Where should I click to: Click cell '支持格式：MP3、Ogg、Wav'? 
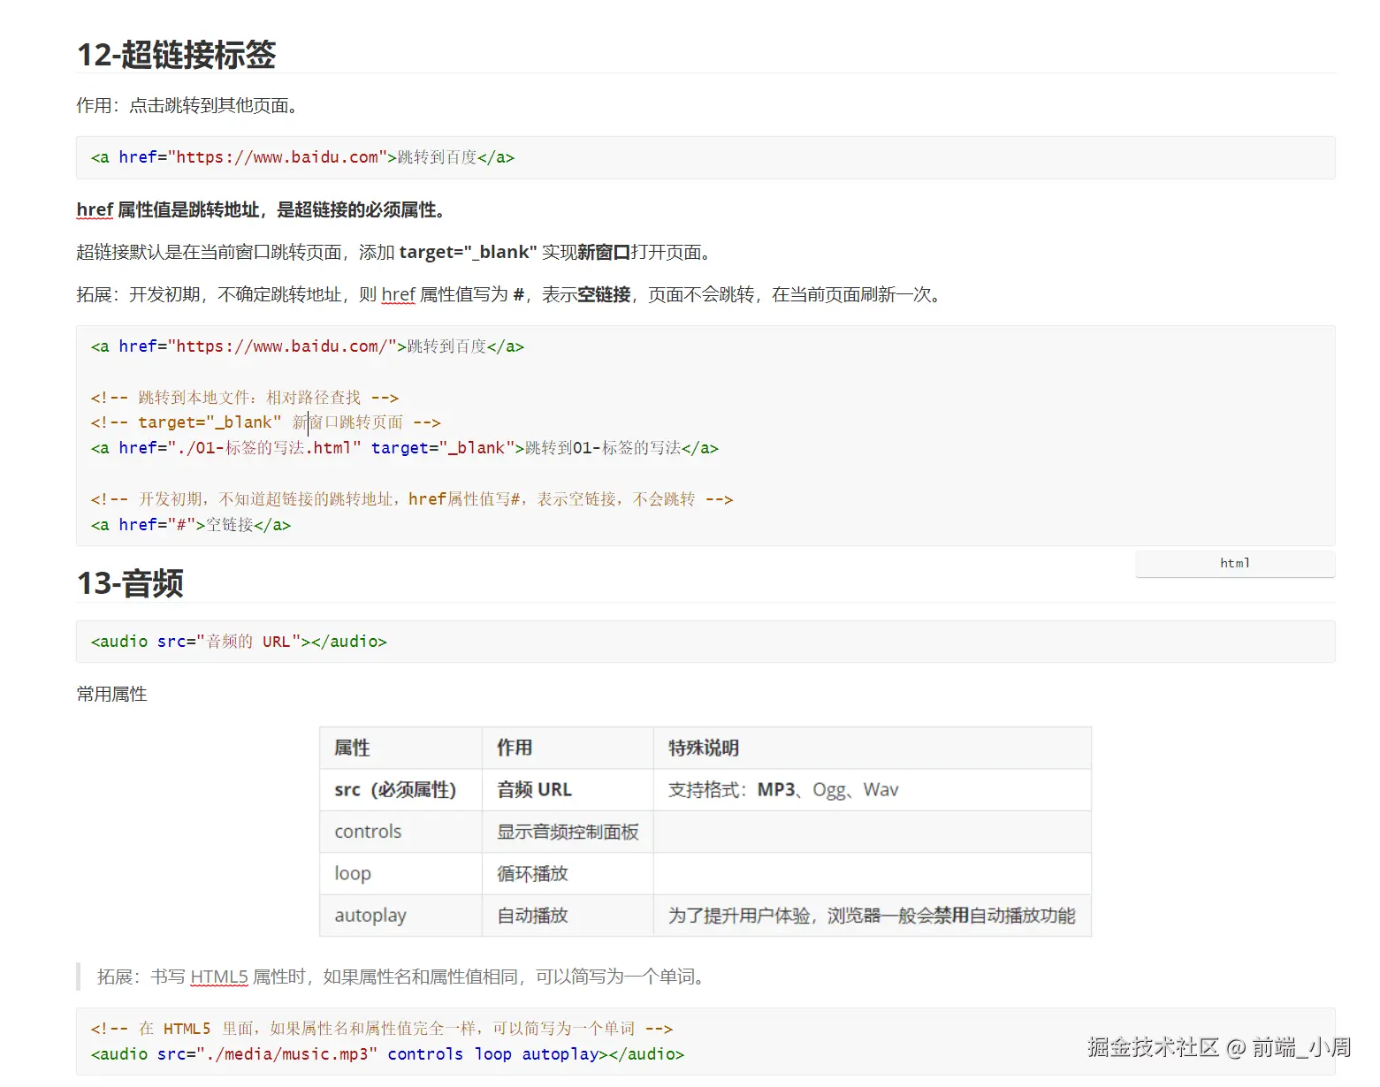pyautogui.click(x=873, y=789)
